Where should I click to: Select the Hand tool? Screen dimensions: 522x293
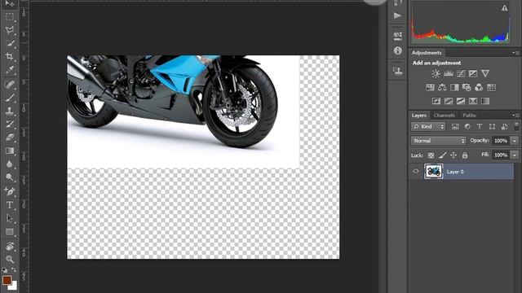[x=10, y=246]
